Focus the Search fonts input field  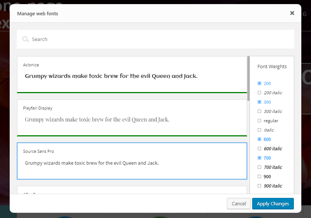(155, 39)
